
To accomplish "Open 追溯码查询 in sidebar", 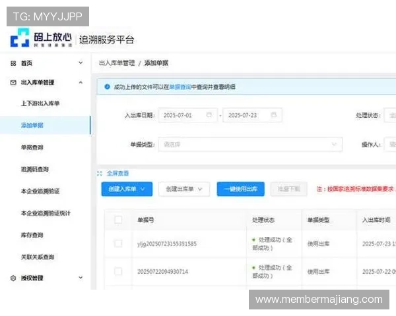I will pyautogui.click(x=35, y=169).
